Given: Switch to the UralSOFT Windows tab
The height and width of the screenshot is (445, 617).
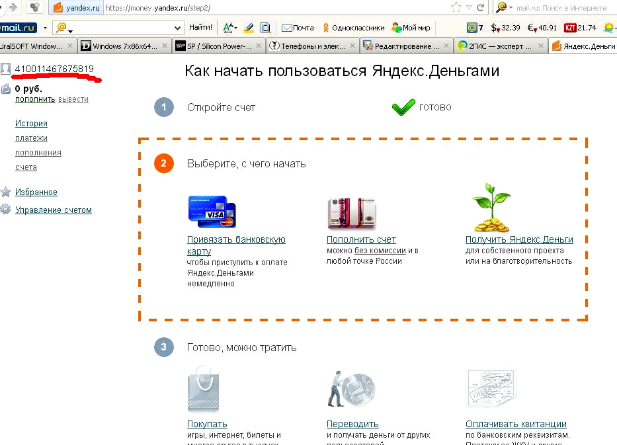Looking at the screenshot, I should tap(38, 46).
